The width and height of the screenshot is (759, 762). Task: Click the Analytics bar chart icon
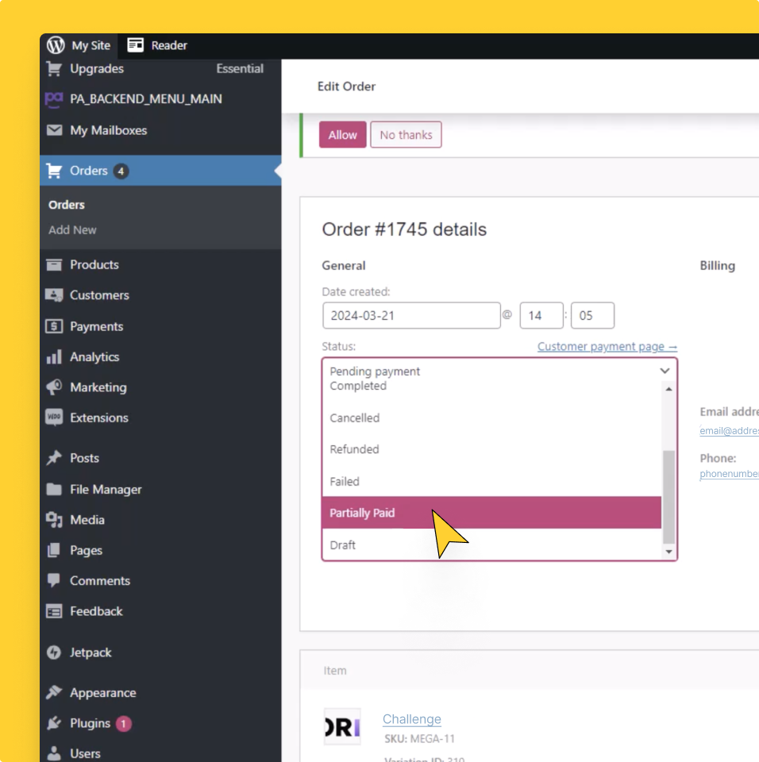click(54, 357)
